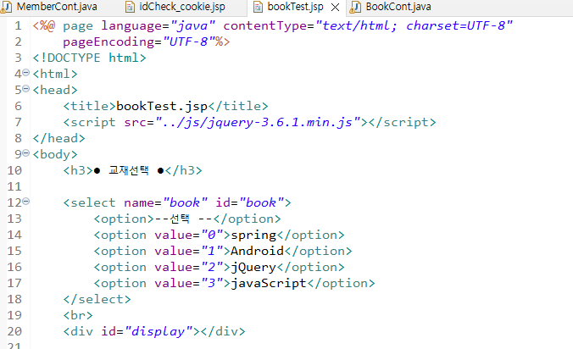Click the pageEncoding "UTF-8" value
The image size is (573, 349).
click(188, 42)
